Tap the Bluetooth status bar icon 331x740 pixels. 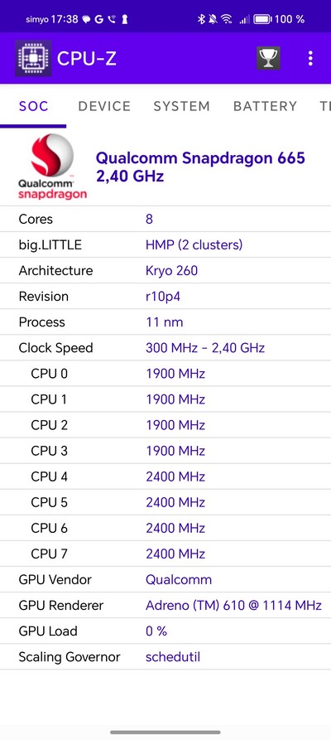tap(200, 19)
